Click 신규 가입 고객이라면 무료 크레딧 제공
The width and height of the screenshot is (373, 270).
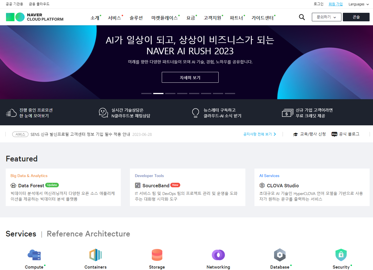coord(314,113)
